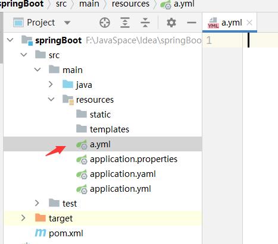Screen dimensions: 278x244
Task: Select the springBoot project root label
Action: point(58,40)
